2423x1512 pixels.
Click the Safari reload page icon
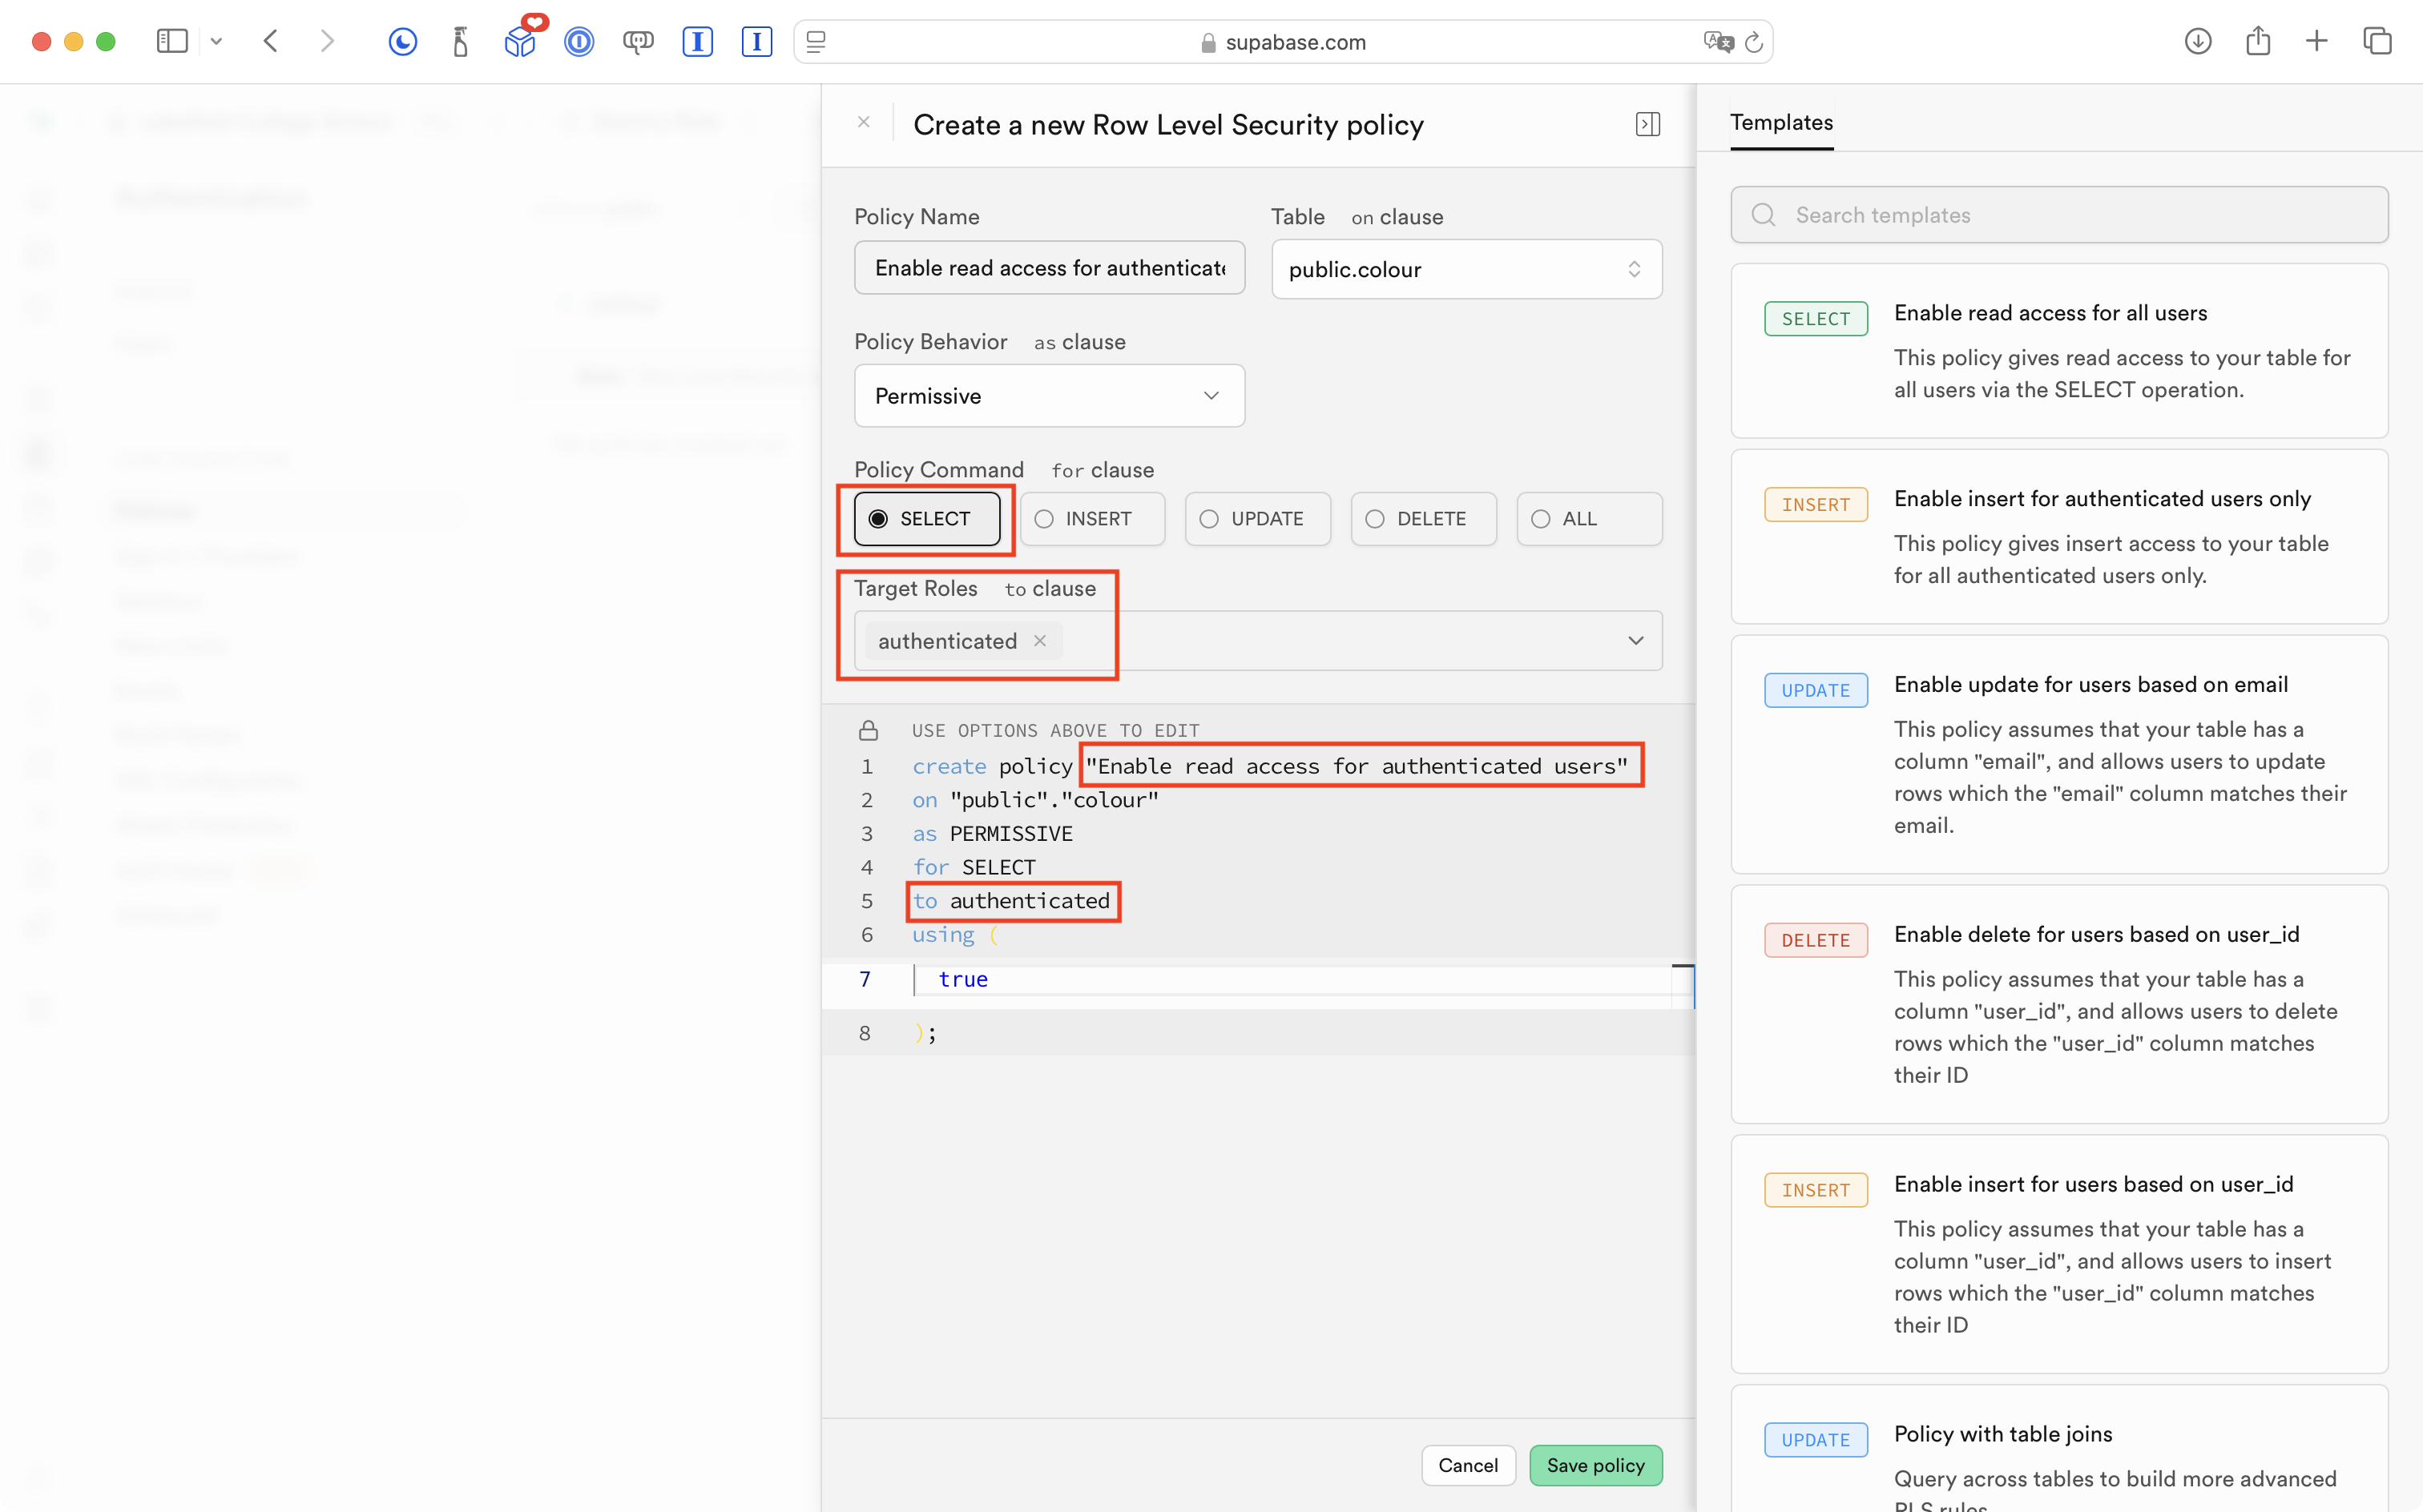[1754, 42]
